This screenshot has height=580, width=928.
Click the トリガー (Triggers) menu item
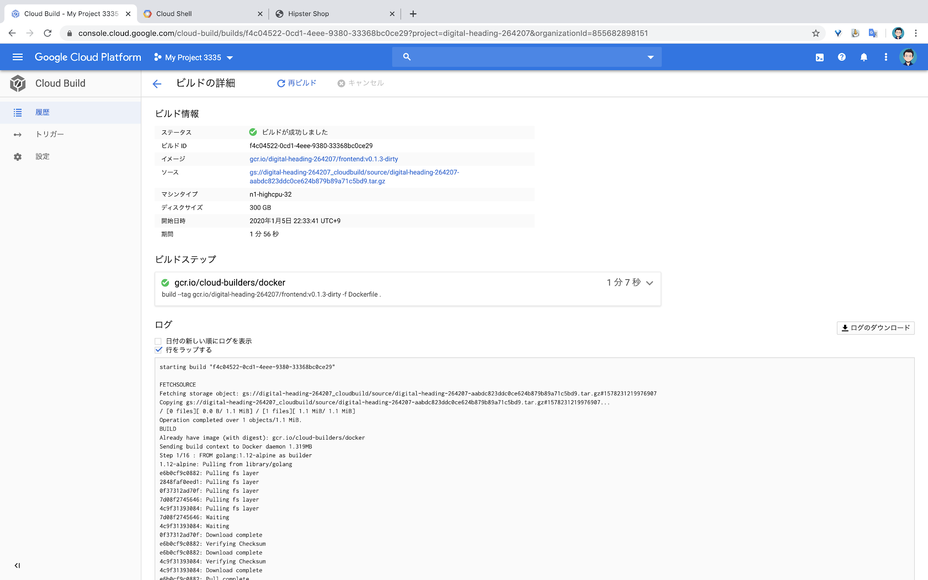50,134
